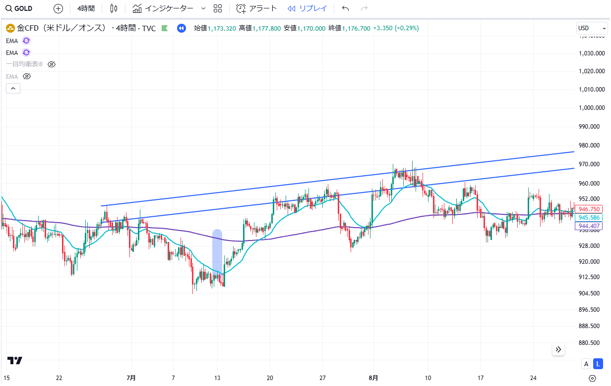Open the indicator templates grid icon
The width and height of the screenshot is (611, 386).
pos(217,8)
